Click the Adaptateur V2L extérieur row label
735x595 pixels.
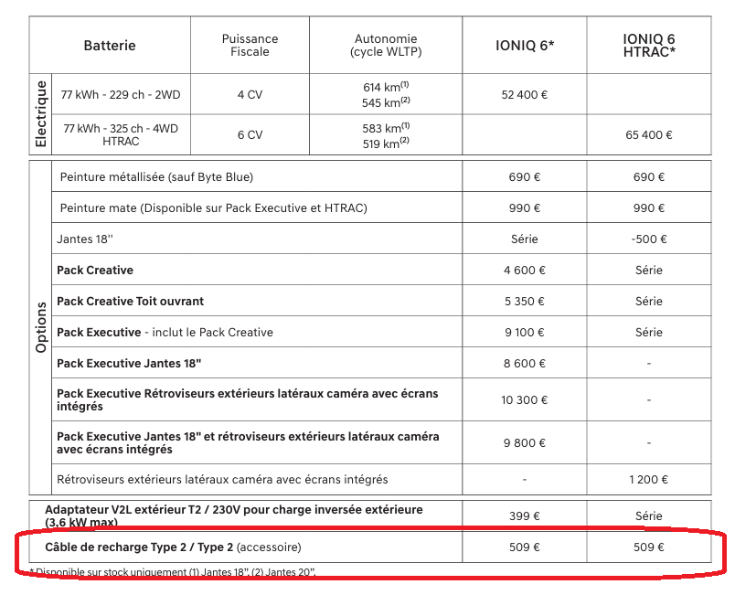[x=234, y=515]
